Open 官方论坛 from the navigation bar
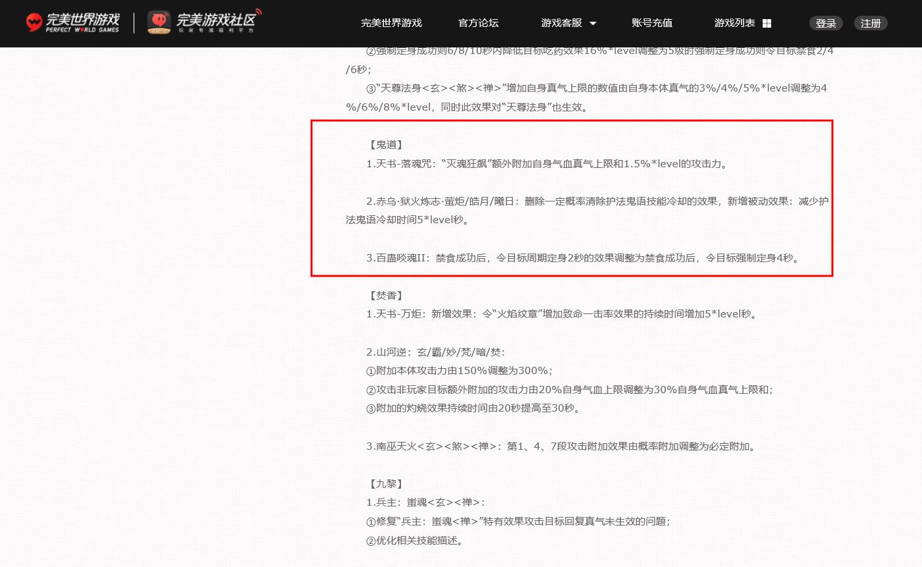The image size is (922, 567). 478,22
